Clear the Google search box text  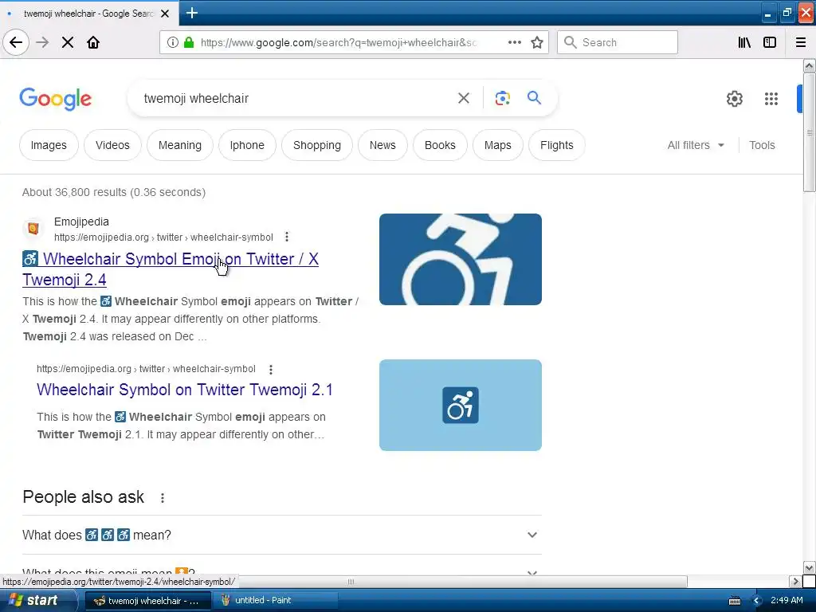464,98
